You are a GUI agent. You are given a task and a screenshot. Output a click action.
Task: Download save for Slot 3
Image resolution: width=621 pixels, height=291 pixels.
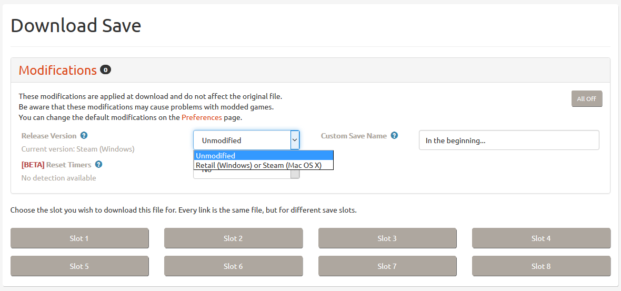pos(387,238)
